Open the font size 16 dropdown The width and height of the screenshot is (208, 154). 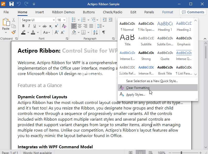click(x=64, y=20)
